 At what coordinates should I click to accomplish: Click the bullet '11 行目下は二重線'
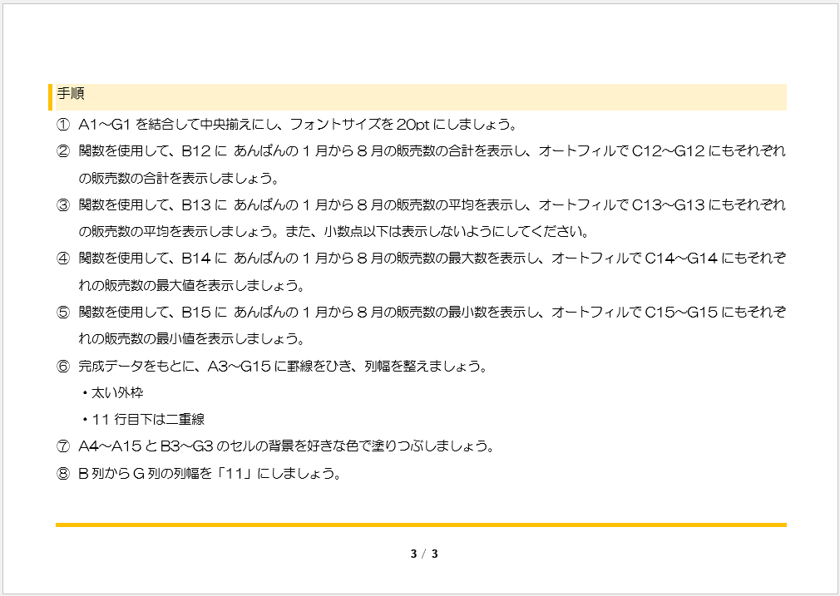[142, 420]
